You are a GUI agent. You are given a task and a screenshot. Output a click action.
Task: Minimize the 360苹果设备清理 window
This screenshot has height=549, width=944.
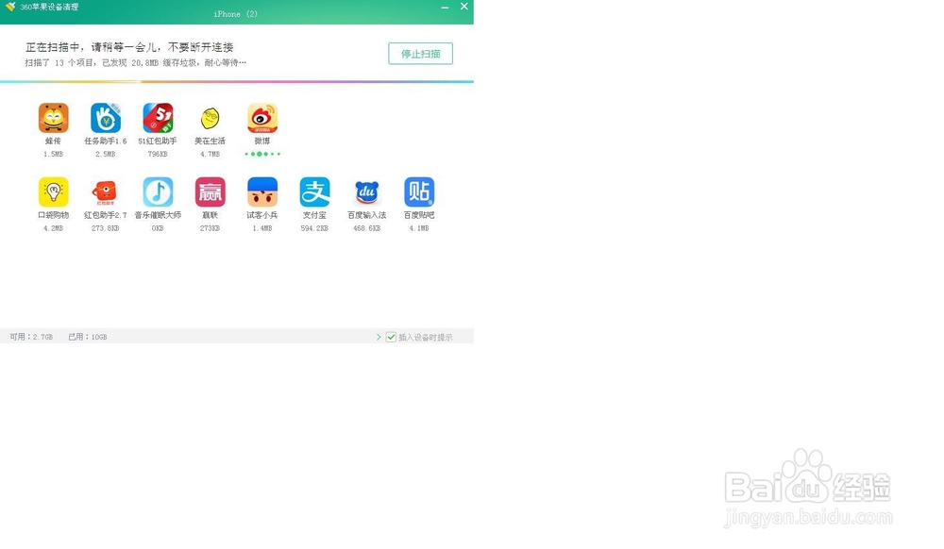tap(445, 8)
